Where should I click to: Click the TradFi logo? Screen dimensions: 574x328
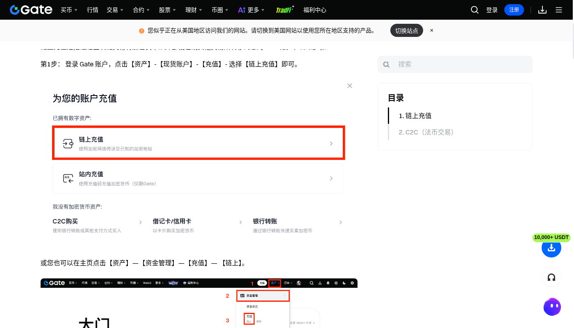click(285, 10)
